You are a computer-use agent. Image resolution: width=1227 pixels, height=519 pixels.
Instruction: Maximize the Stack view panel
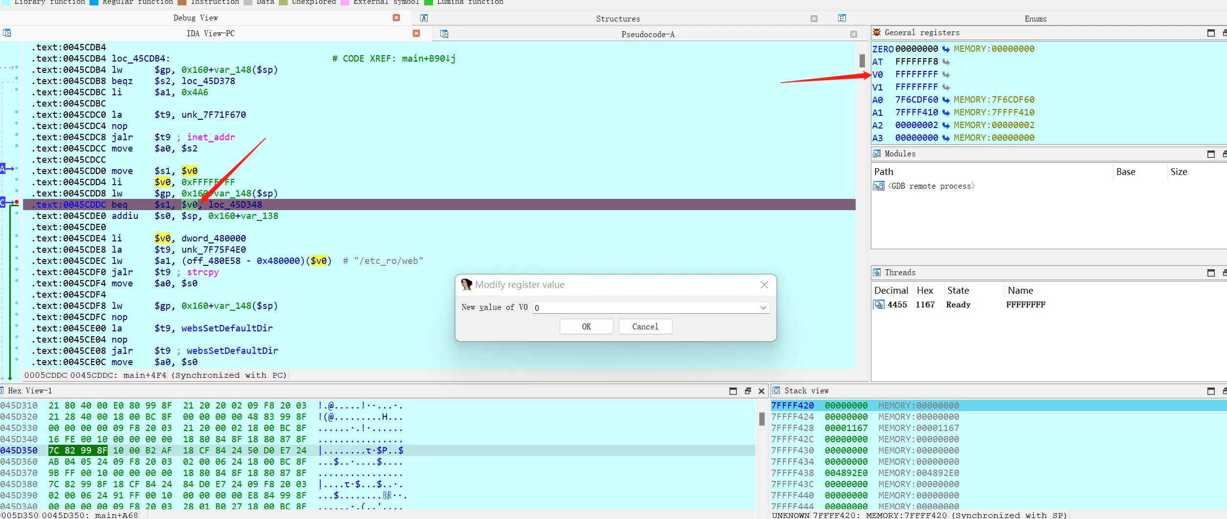[1211, 391]
